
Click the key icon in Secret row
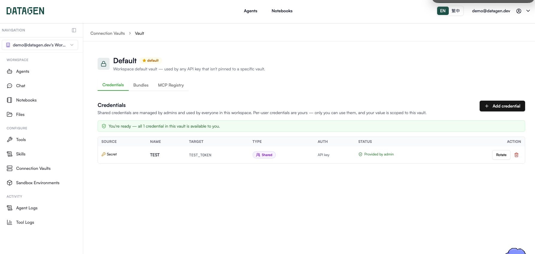pos(104,154)
